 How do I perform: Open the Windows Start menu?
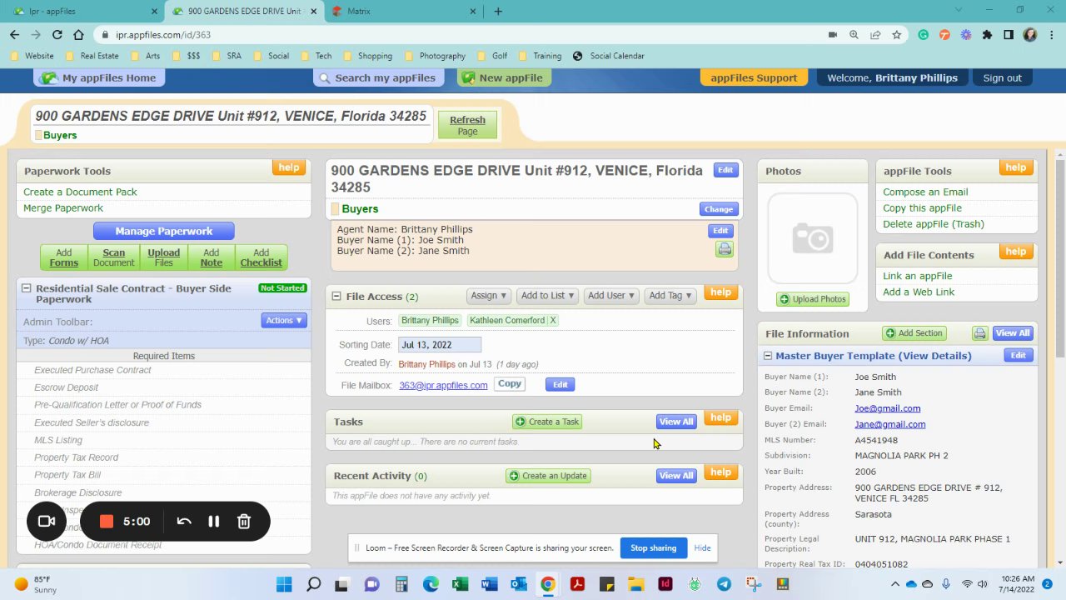coord(284,584)
